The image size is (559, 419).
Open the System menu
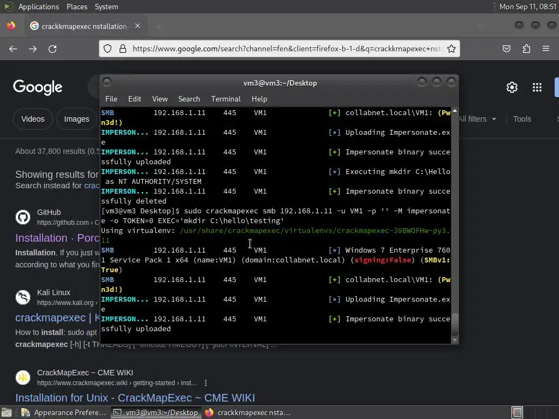coord(106,7)
